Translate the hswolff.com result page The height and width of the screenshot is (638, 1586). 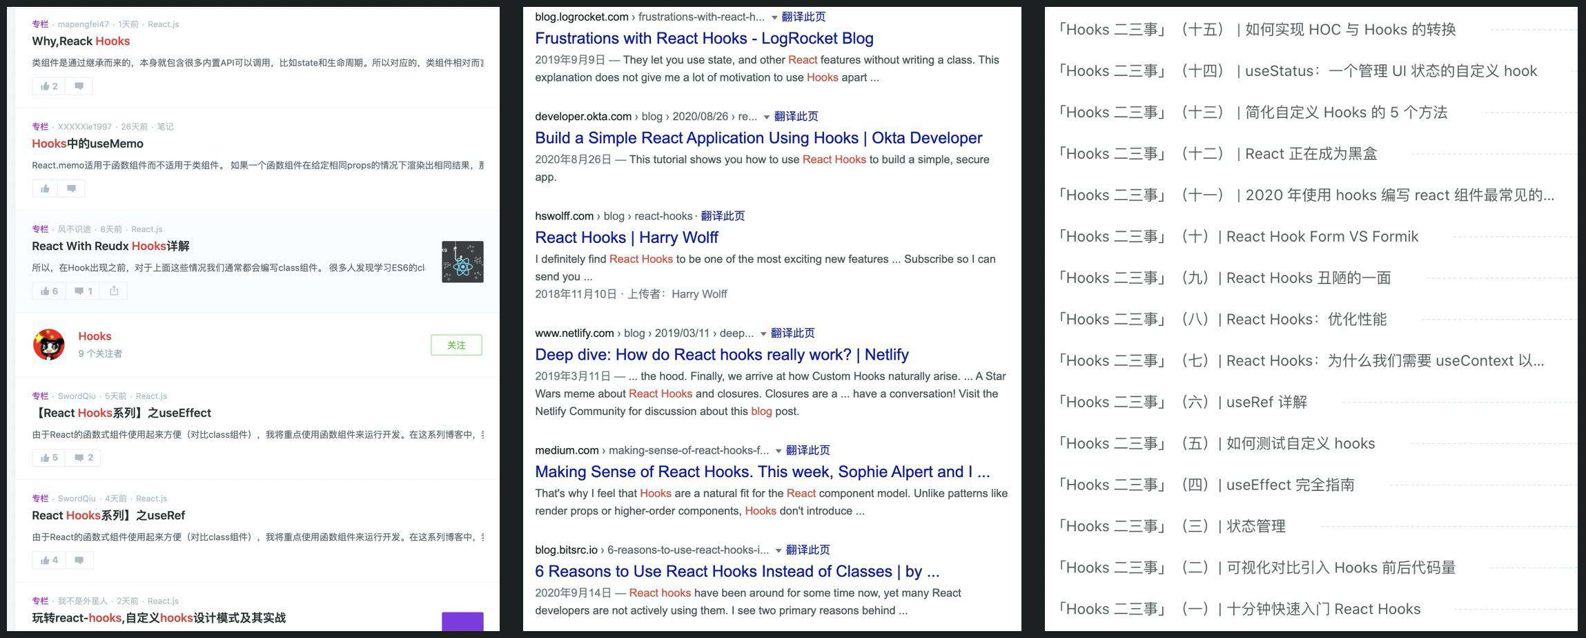[x=723, y=215]
